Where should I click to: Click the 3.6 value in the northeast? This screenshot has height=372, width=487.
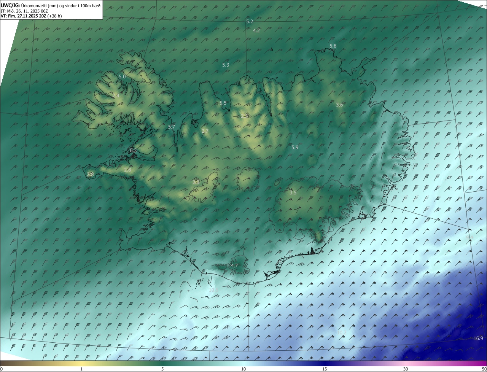[x=339, y=105]
